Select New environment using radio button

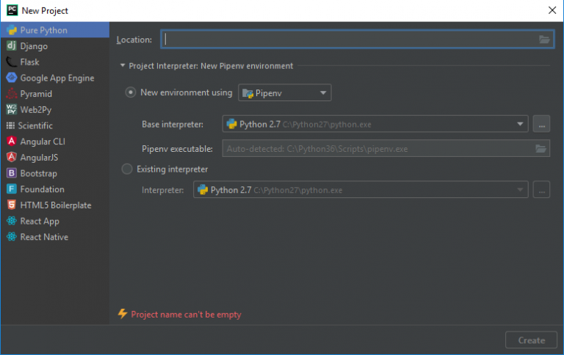(130, 92)
